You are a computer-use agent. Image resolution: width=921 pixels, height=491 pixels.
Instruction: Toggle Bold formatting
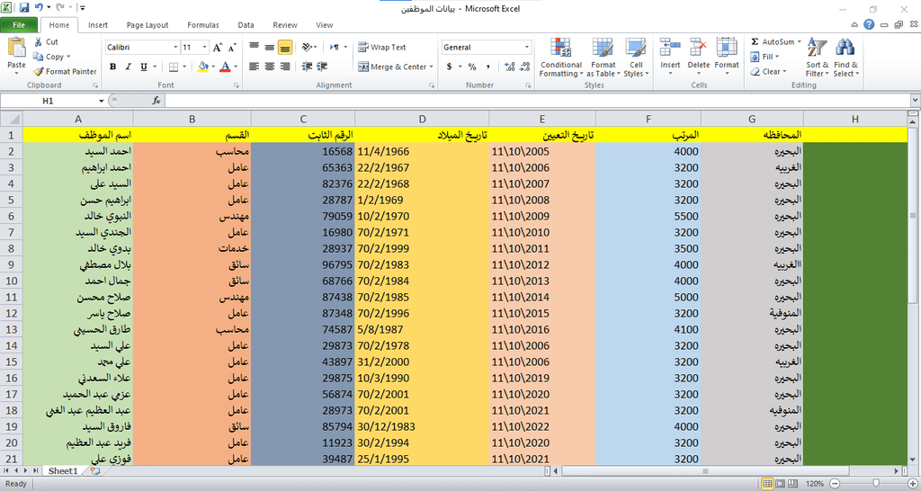(x=112, y=67)
